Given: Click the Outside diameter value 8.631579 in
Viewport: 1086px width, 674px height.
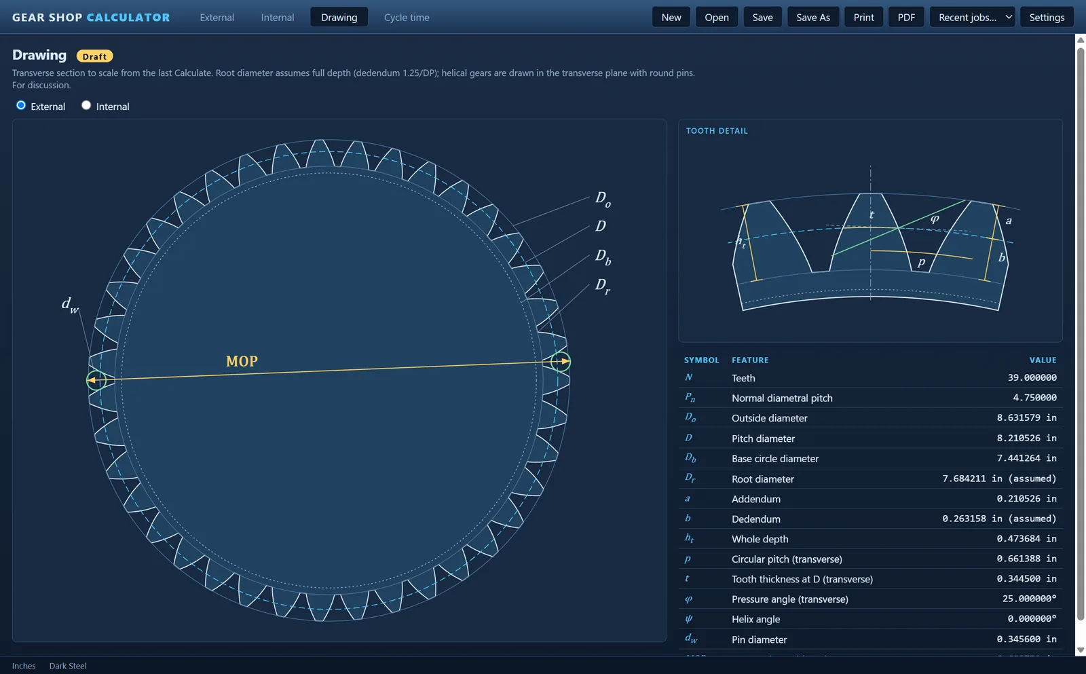Looking at the screenshot, I should [1026, 417].
